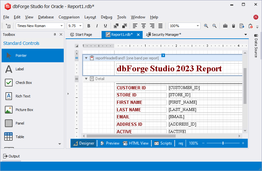The width and height of the screenshot is (262, 171).
Task: Pick the Label control
Action: coord(19,69)
